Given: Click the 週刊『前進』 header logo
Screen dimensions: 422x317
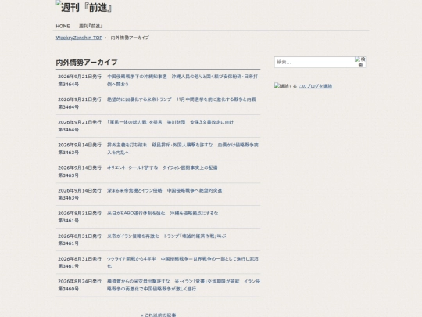Looking at the screenshot, I should click(x=84, y=7).
